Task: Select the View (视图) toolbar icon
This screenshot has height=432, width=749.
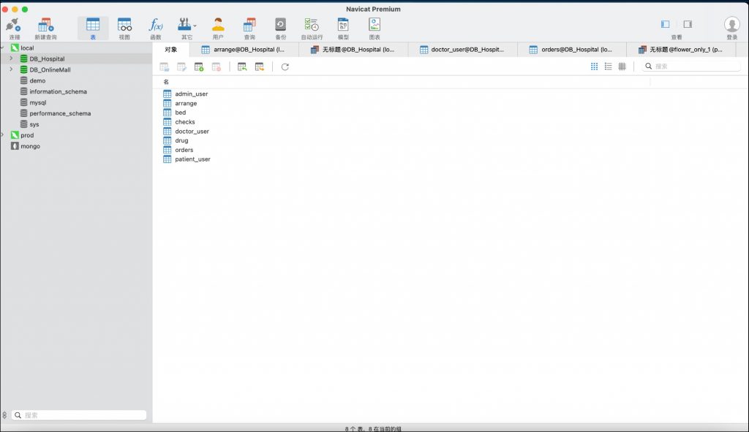Action: pyautogui.click(x=124, y=27)
